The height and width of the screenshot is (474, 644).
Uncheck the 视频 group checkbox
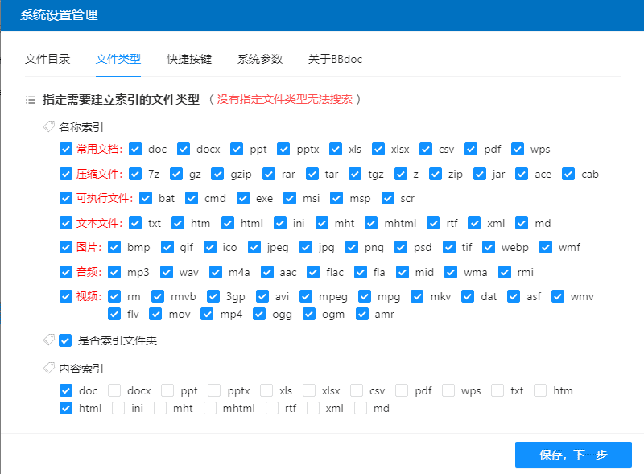coord(66,296)
